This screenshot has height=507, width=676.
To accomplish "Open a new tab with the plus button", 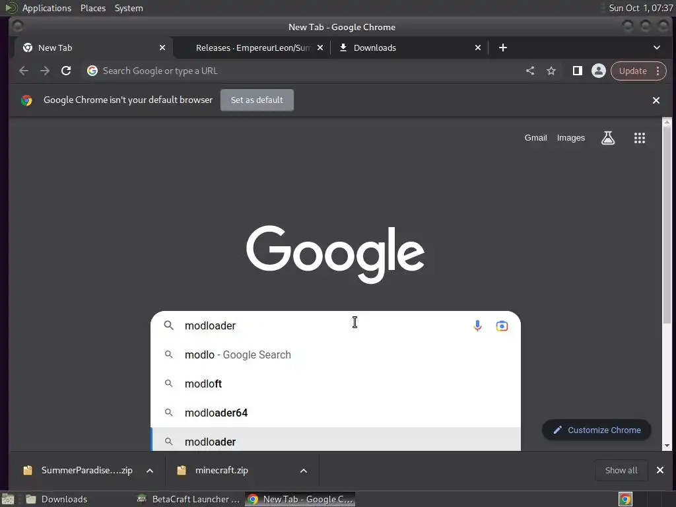I will [x=502, y=48].
